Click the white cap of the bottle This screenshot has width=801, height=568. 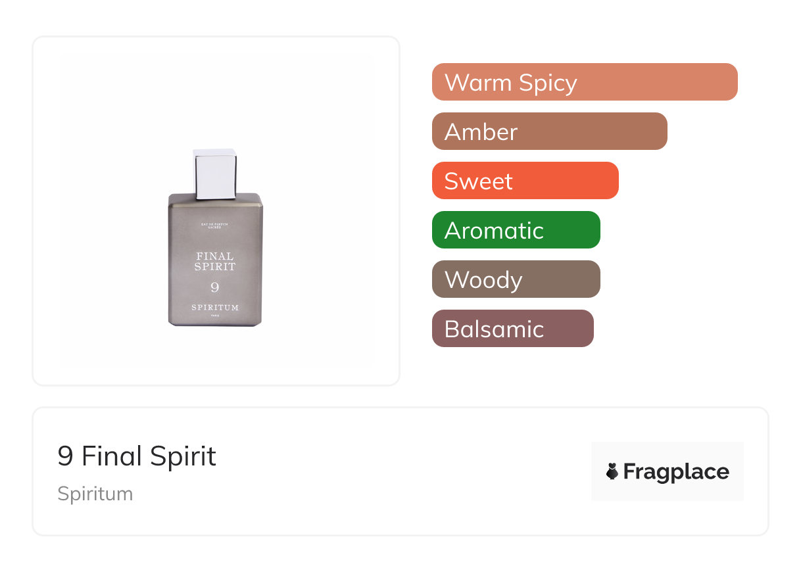215,171
